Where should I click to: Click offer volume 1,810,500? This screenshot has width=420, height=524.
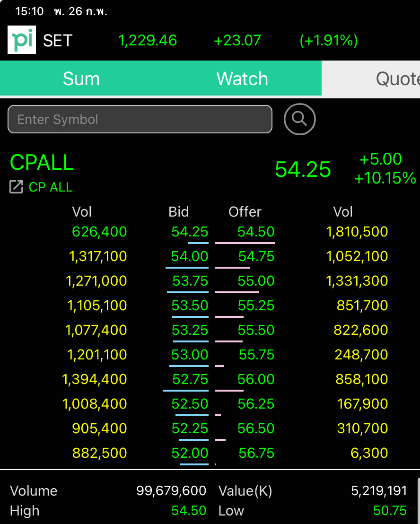357,232
